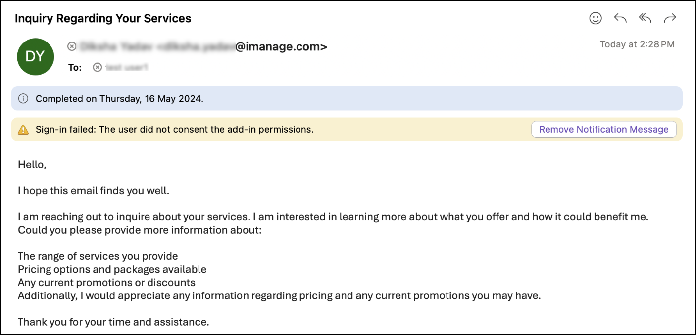Reply to the sender
The width and height of the screenshot is (696, 335).
pyautogui.click(x=620, y=18)
